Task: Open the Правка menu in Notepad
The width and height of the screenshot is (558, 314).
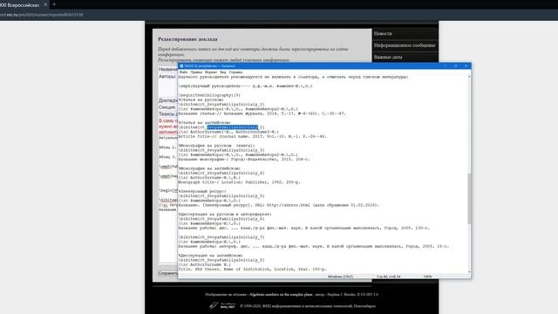Action: 196,72
